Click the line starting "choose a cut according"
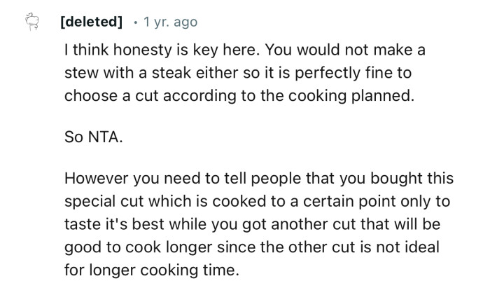 tap(239, 96)
